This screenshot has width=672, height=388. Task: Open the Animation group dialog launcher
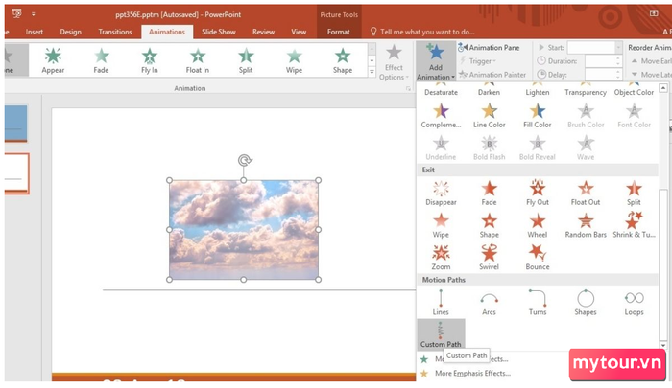[408, 88]
